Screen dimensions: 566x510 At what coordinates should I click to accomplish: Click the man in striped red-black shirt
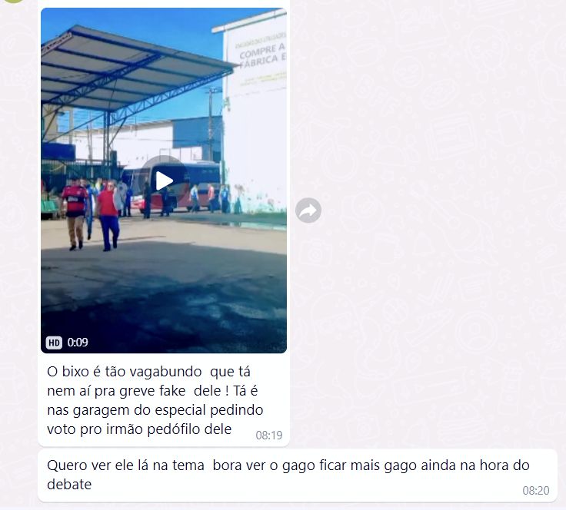point(75,214)
